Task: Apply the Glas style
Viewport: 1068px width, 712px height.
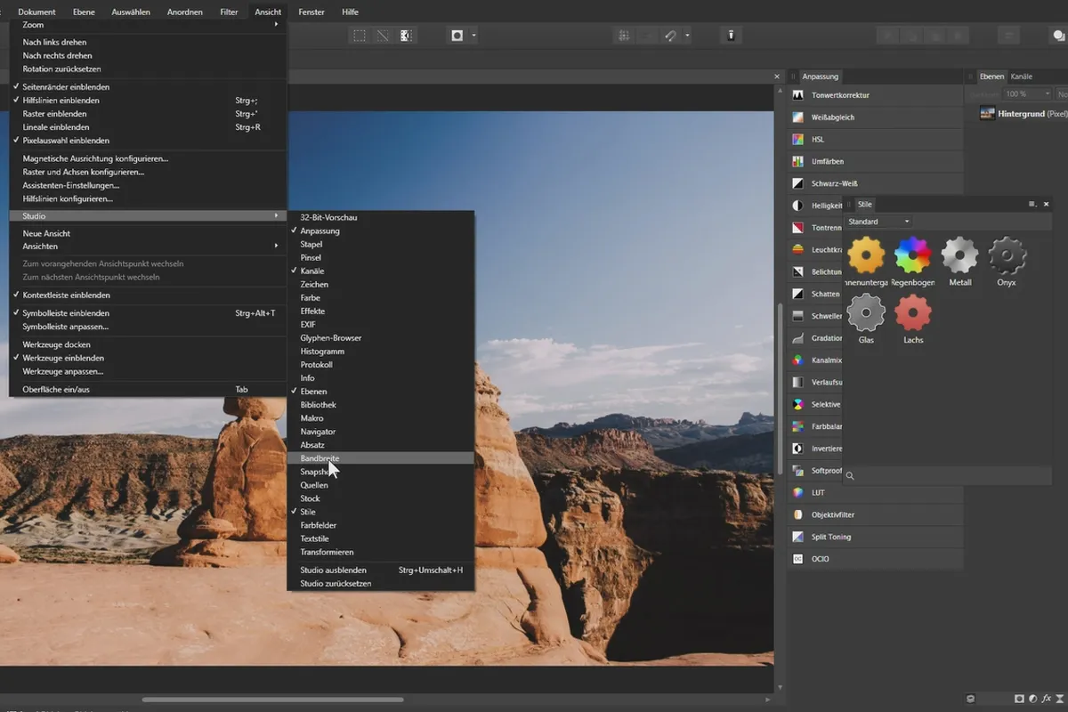Action: tap(866, 312)
